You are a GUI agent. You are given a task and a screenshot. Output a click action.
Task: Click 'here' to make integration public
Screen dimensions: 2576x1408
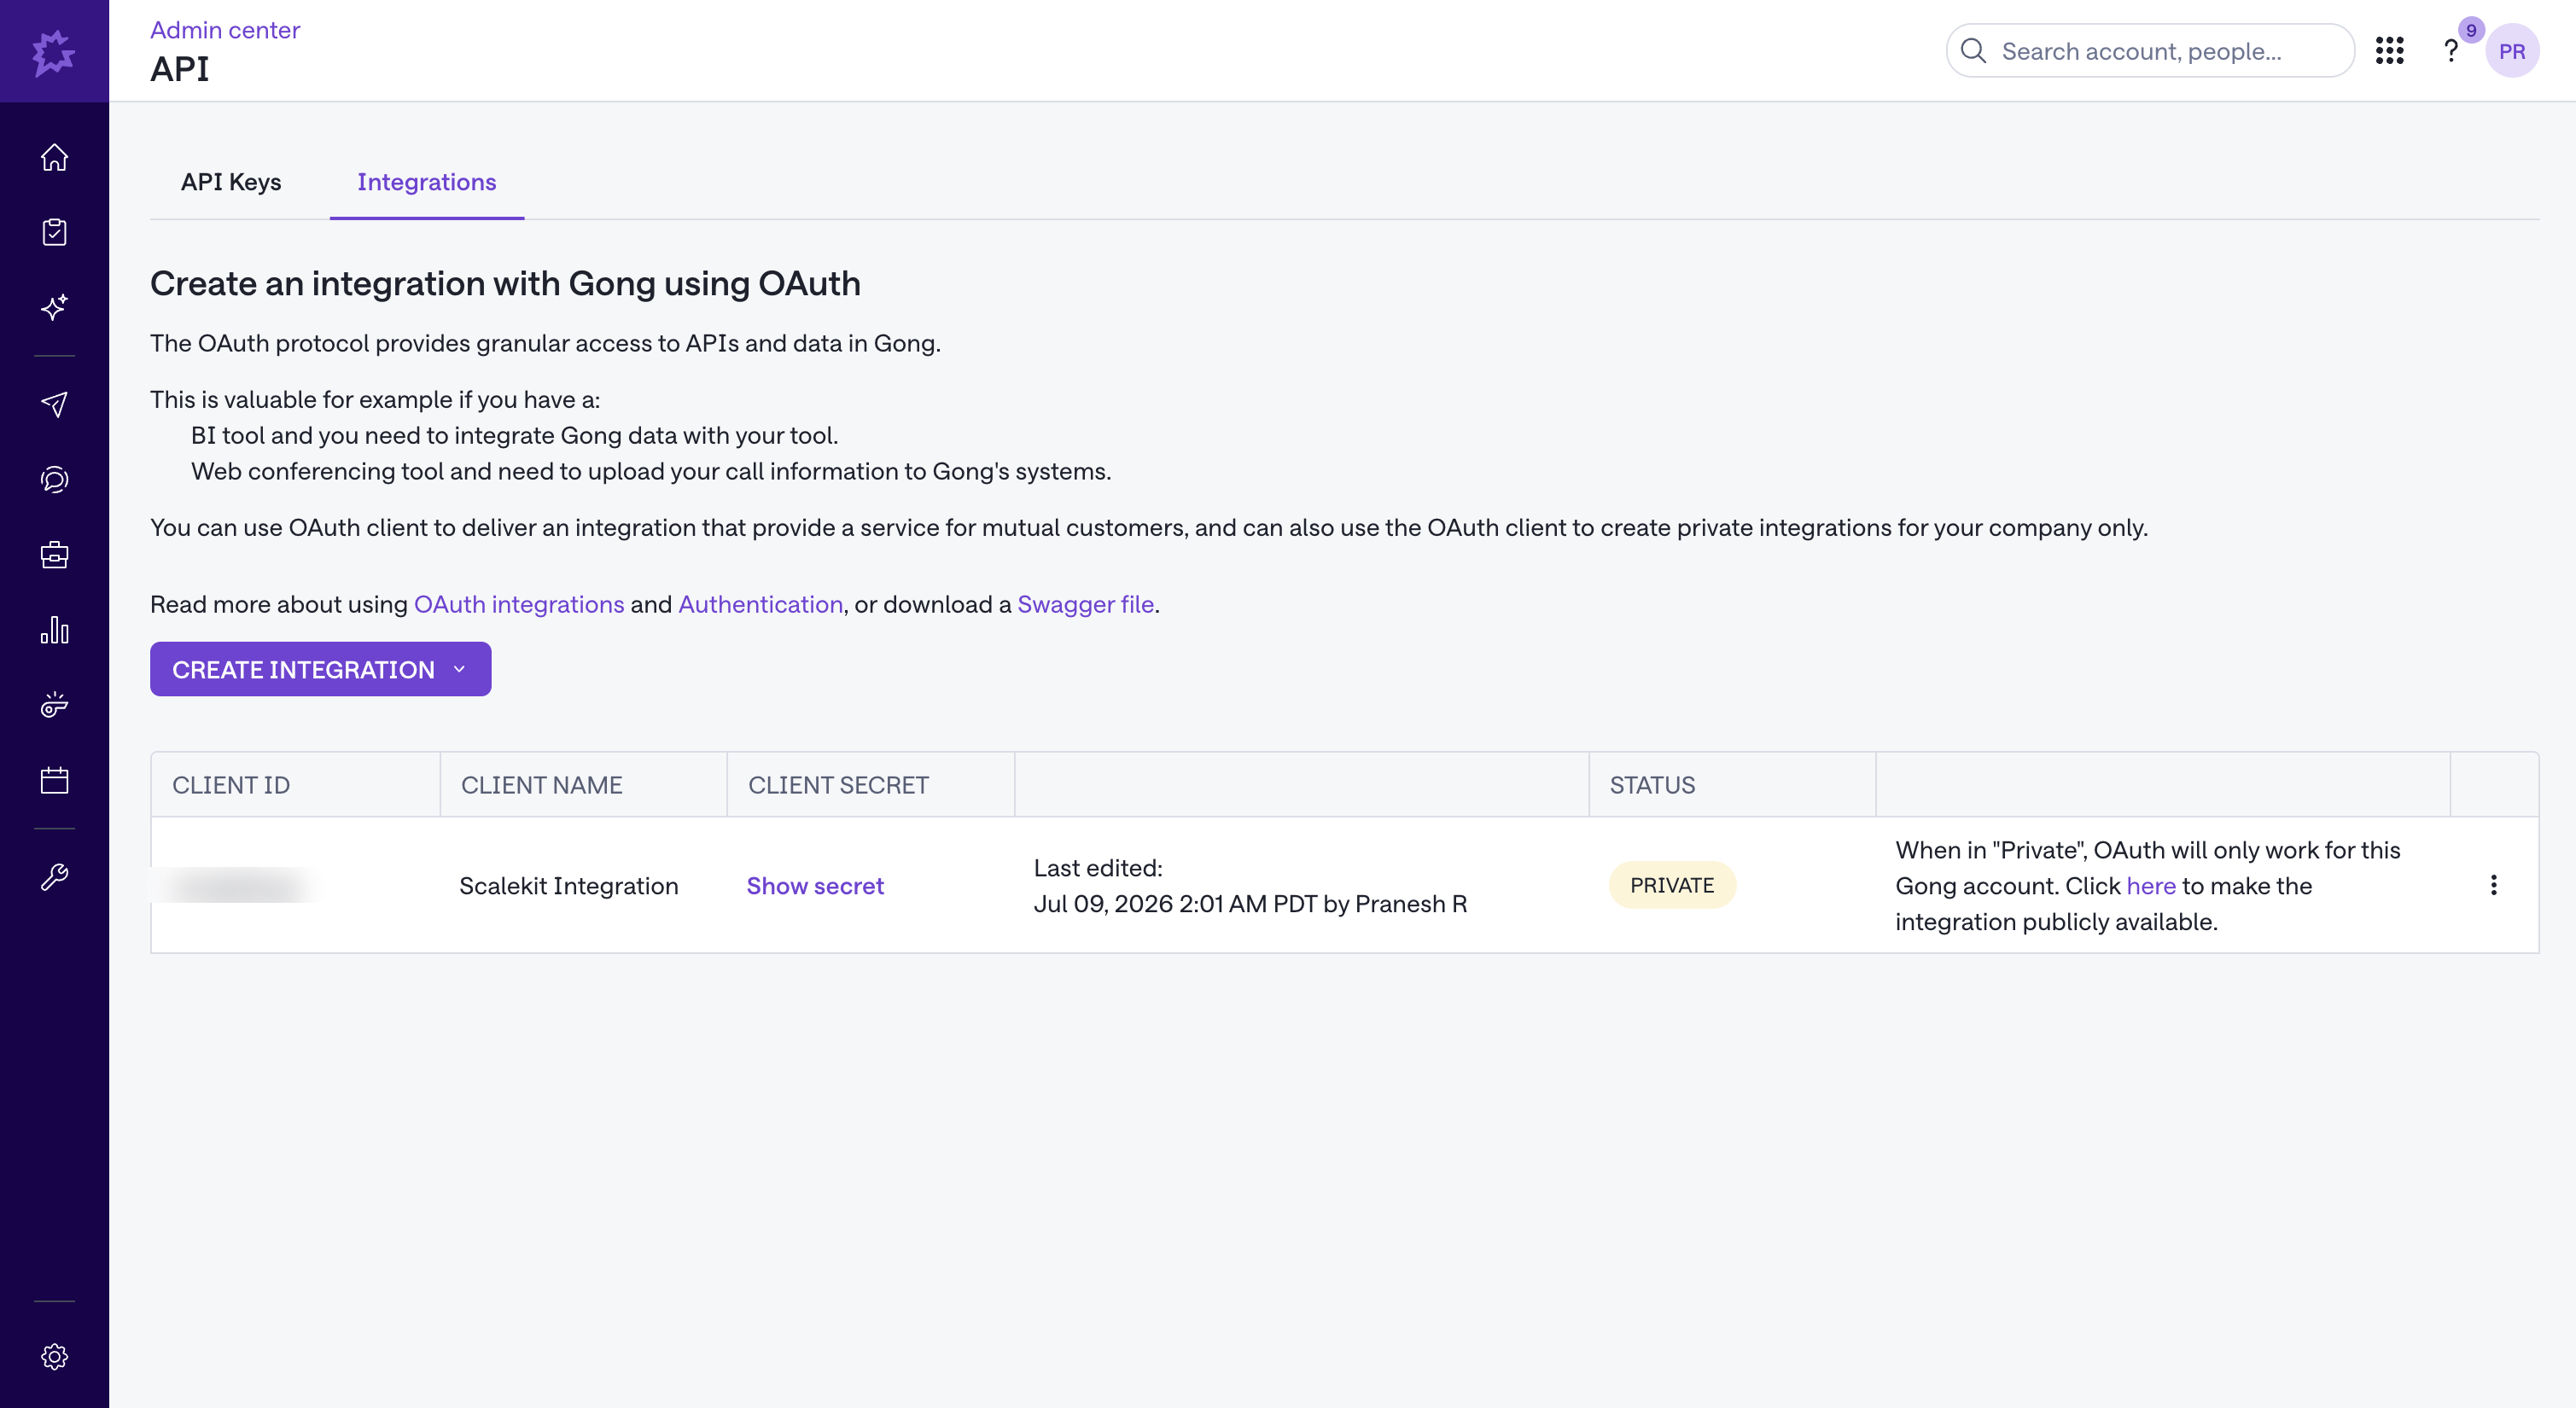click(x=2151, y=886)
